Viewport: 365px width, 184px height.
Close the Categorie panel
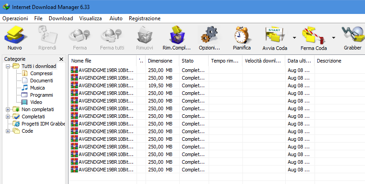click(61, 59)
